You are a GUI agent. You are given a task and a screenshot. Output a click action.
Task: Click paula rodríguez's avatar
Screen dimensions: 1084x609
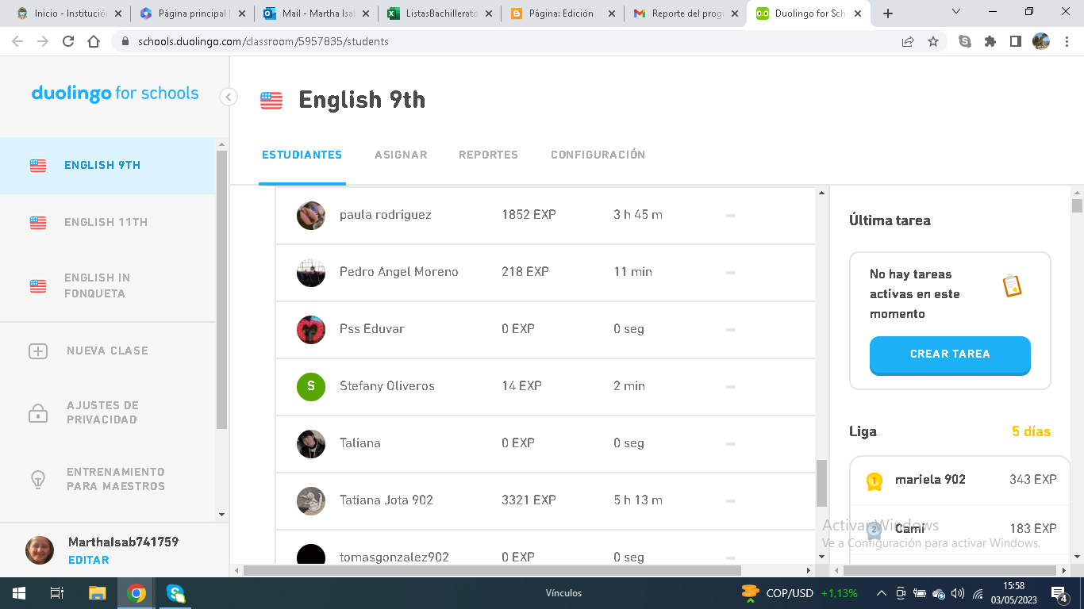(311, 216)
